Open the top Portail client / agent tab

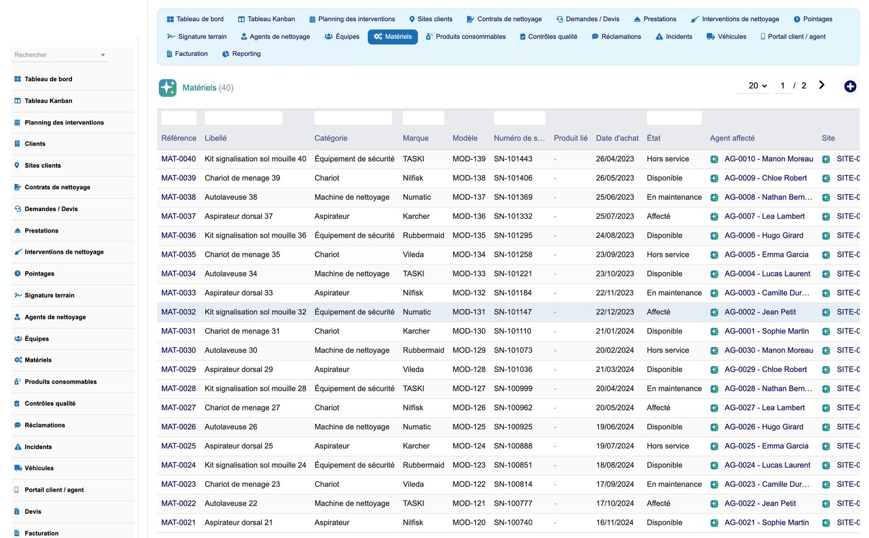[793, 37]
